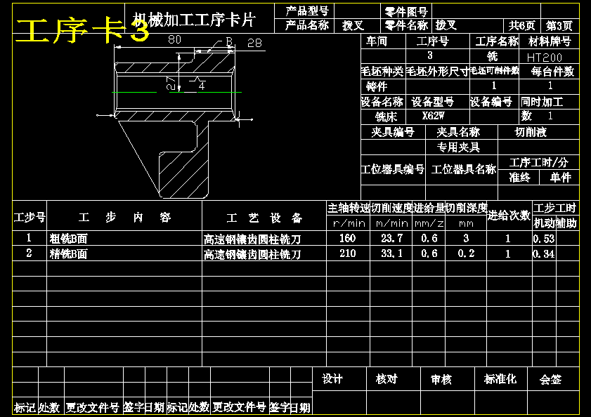Click the 工序工时/分 label
591x417 pixels.
coord(539,162)
